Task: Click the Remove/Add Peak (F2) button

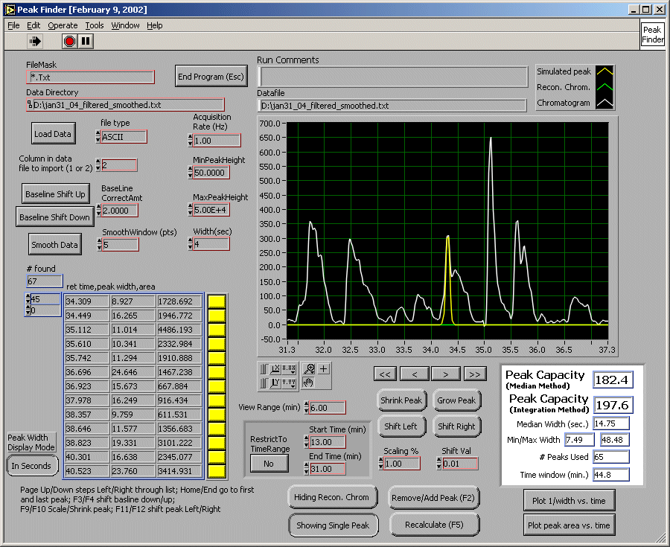Action: (433, 498)
